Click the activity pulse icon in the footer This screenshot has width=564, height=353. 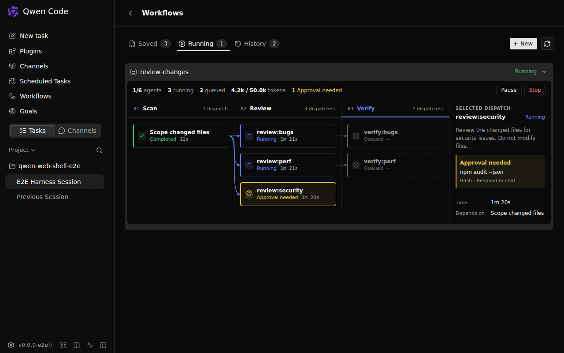[90, 345]
